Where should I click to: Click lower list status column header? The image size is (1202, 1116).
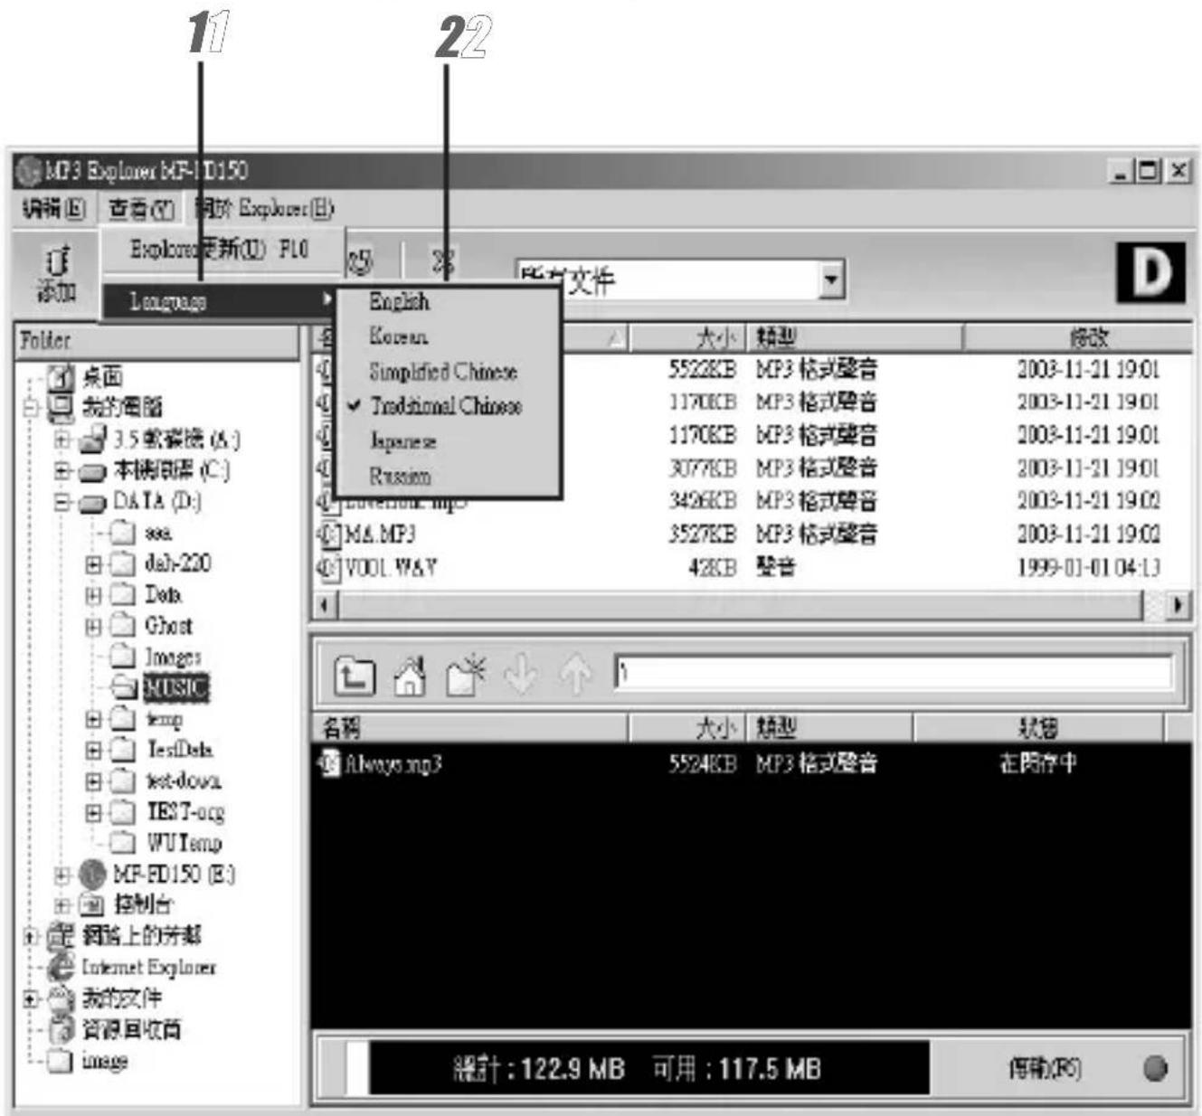pyautogui.click(x=1037, y=727)
